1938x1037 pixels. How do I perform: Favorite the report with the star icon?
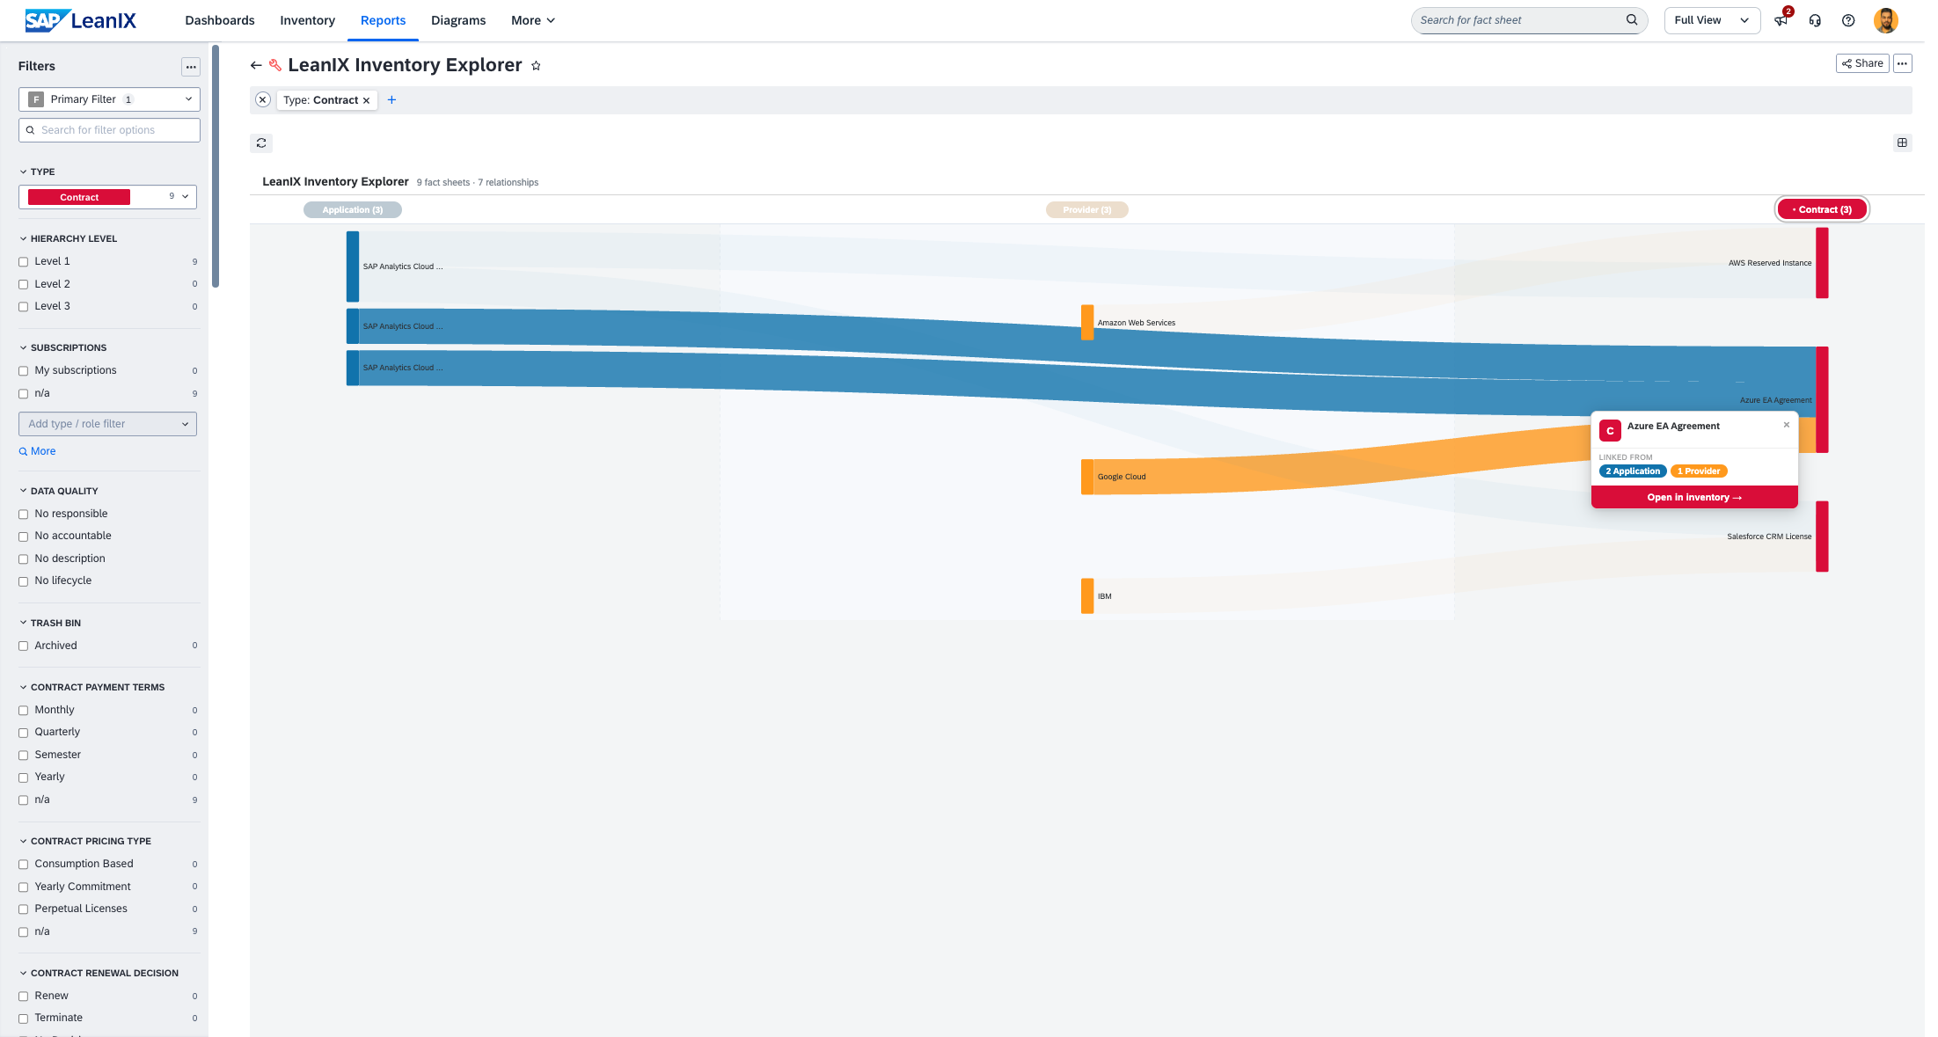[536, 66]
